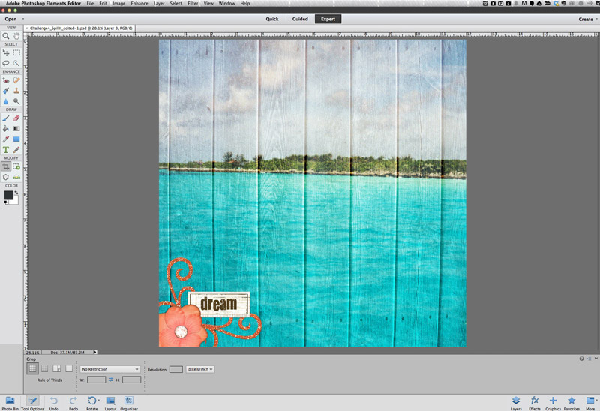Screen dimensions: 600x411
Task: Select the Zoom magnifier tool
Action: 6,35
